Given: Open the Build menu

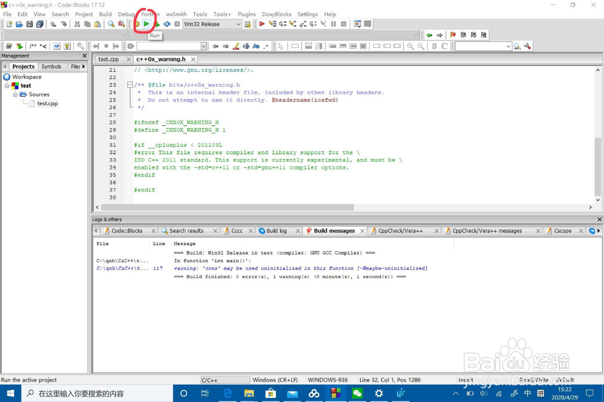Looking at the screenshot, I should (105, 14).
